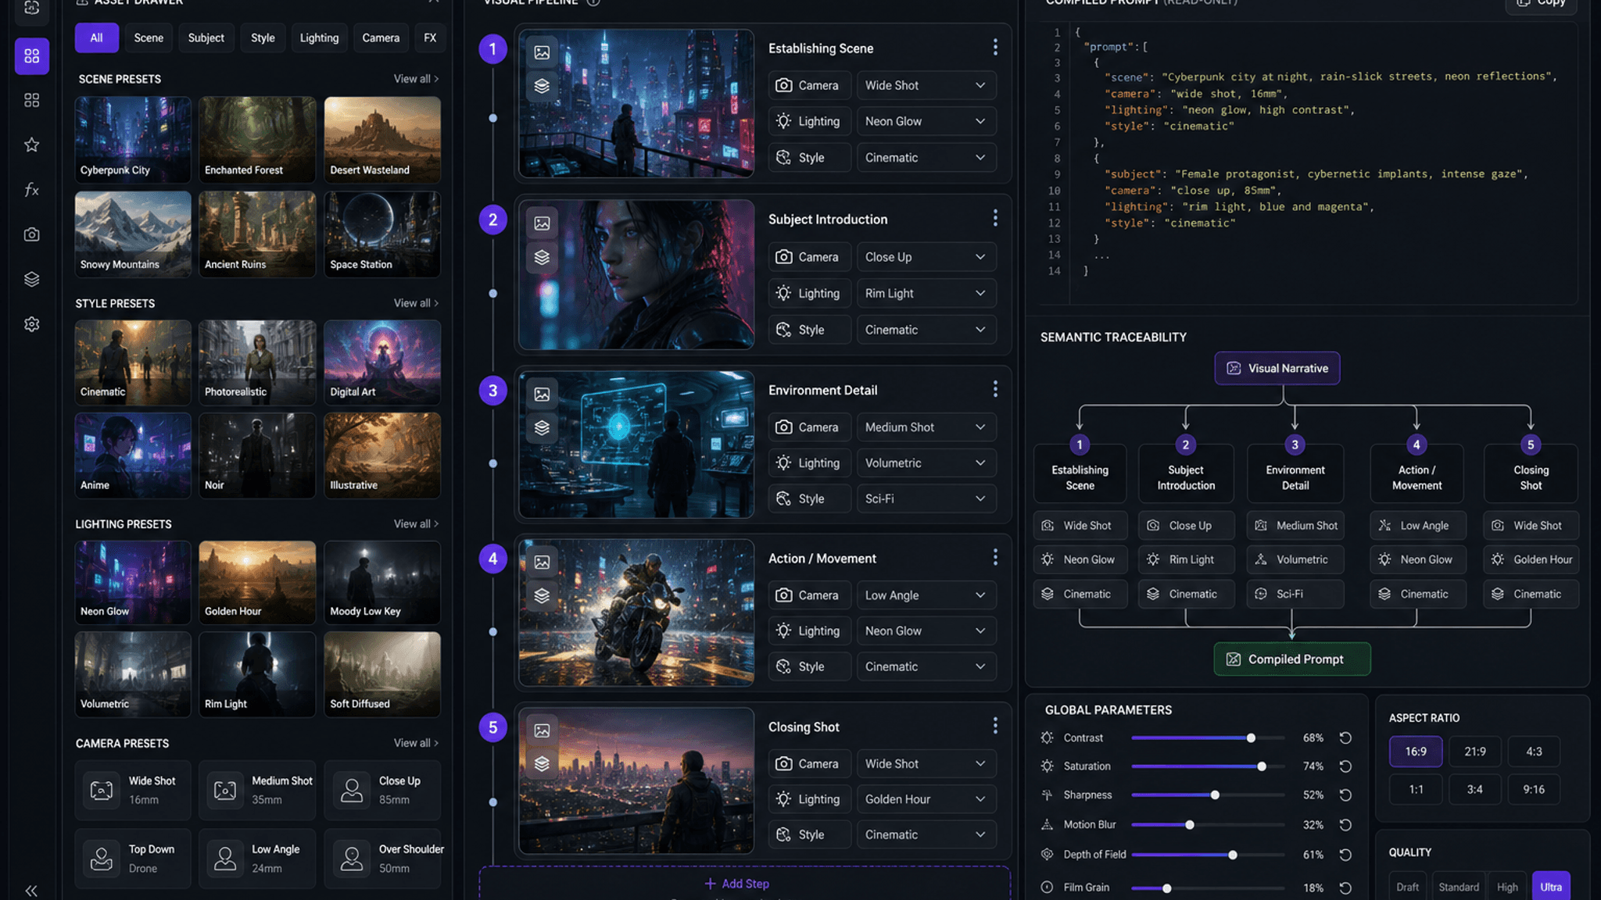
Task: Select 21:9 aspect ratio
Action: click(1475, 752)
